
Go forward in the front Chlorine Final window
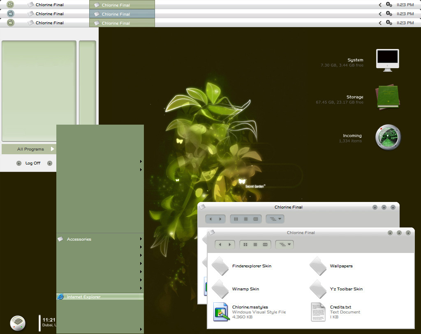[229, 244]
